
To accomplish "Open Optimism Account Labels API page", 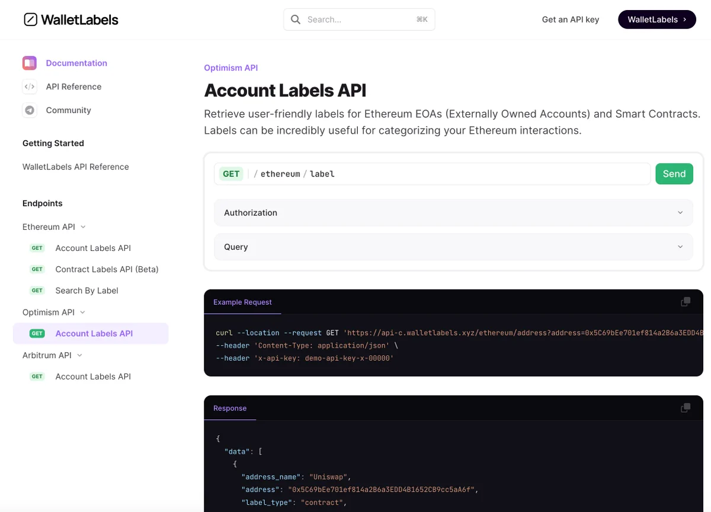I will coord(94,333).
